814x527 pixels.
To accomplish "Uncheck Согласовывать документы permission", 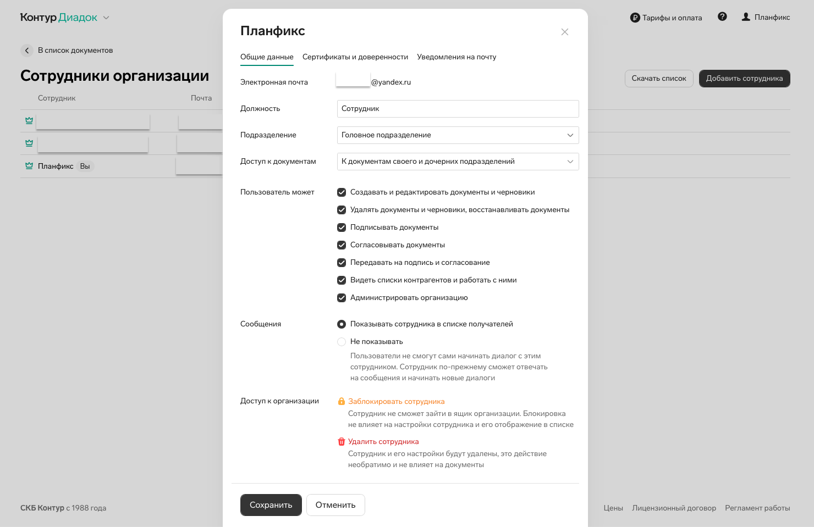I will point(342,245).
